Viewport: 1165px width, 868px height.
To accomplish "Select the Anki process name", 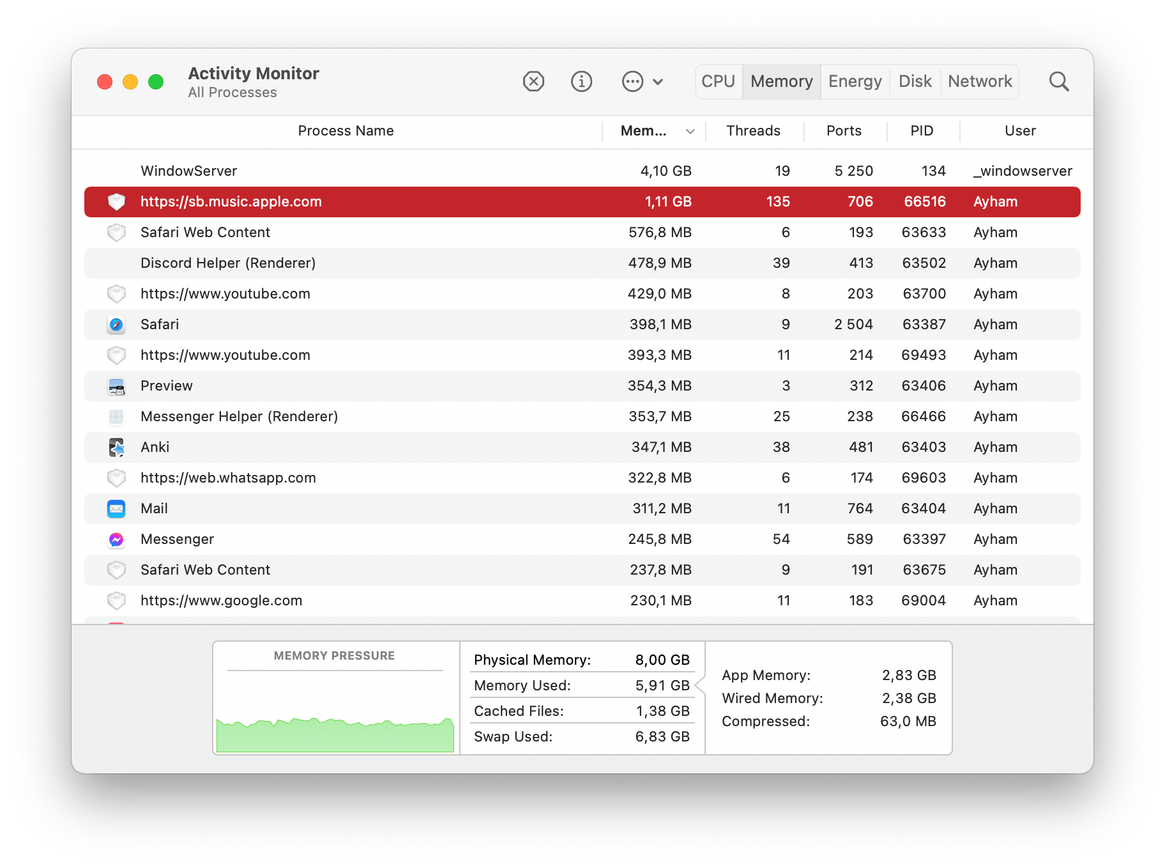I will click(155, 447).
